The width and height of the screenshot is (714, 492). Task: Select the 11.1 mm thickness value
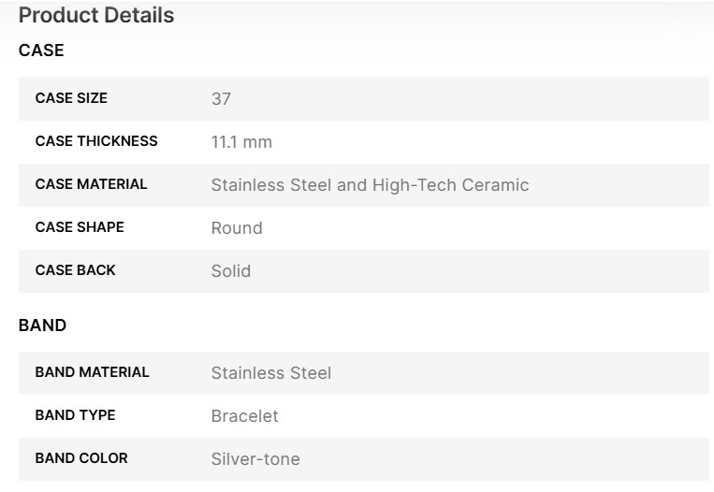click(x=241, y=142)
